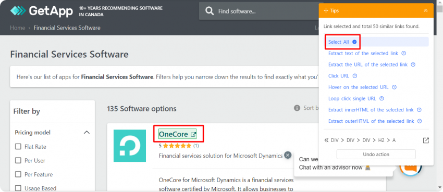Viewport: 443px width, 192px height.
Task: Open help icon for Hover on selected URL
Action: pos(395,87)
